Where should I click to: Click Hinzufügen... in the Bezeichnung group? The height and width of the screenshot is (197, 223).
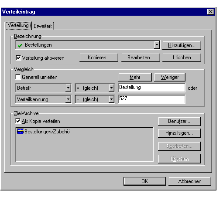[x=182, y=45]
